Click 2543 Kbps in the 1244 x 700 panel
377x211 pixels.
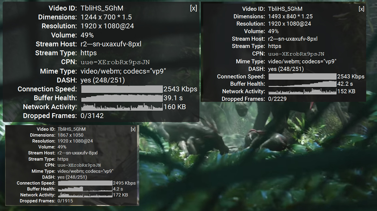click(181, 89)
